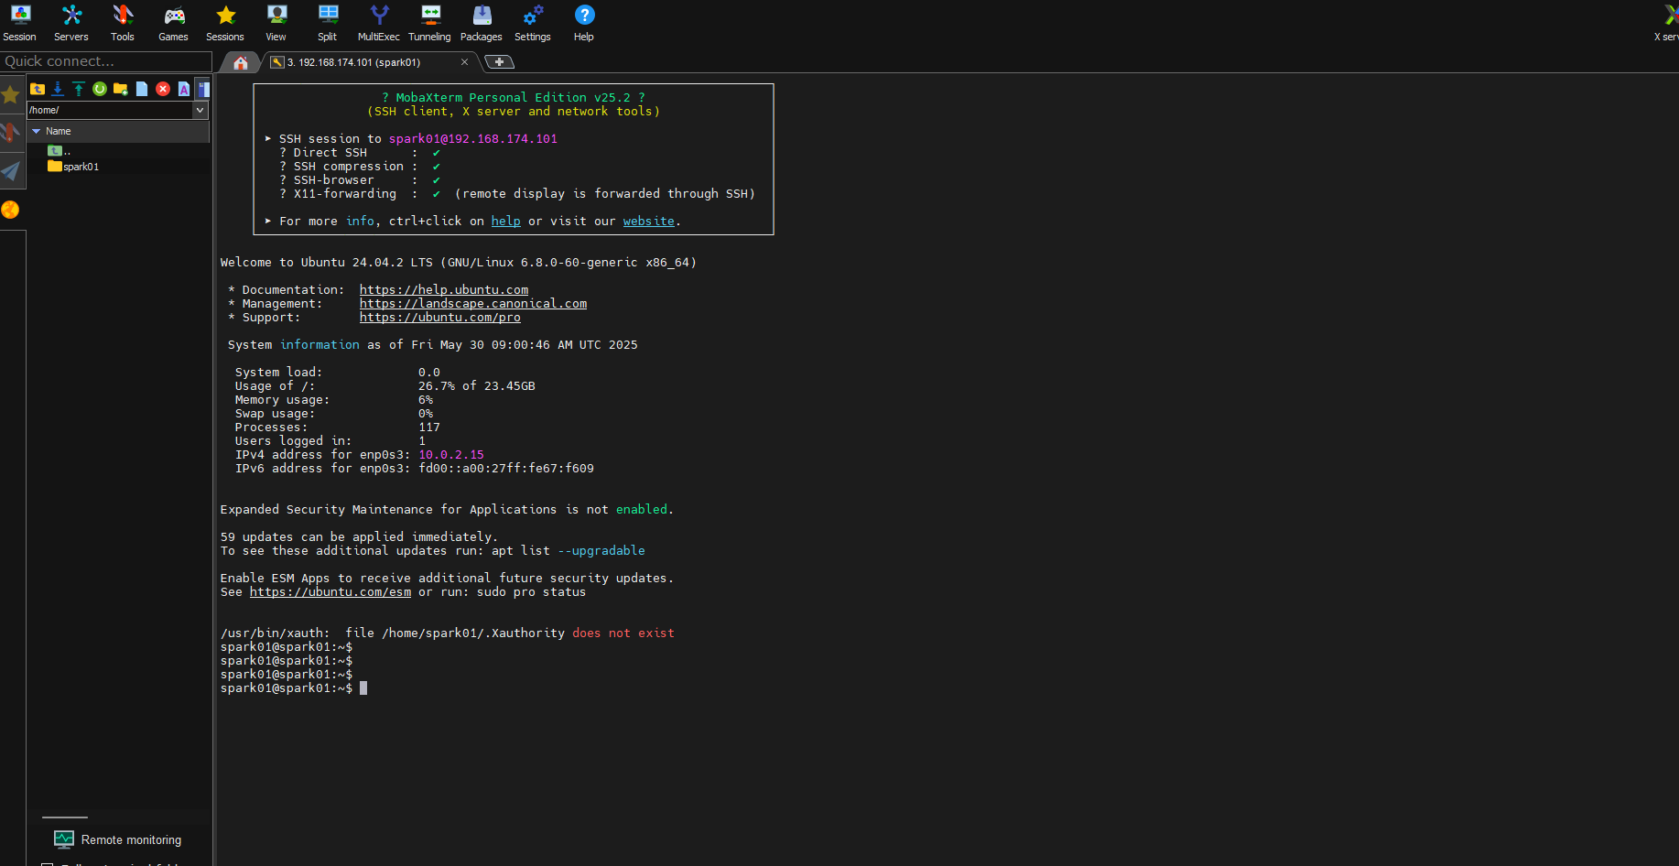The image size is (1679, 866).
Task: Open the Sessions star button
Action: coord(225,23)
